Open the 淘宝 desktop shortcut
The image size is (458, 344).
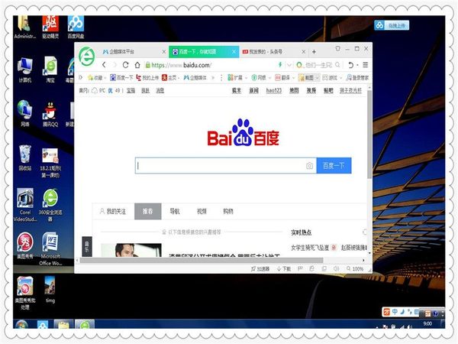(50, 70)
